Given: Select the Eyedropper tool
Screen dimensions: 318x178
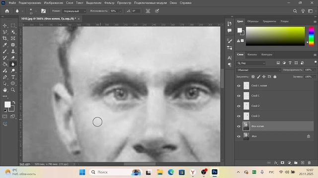Looking at the screenshot, I should 4,45.
